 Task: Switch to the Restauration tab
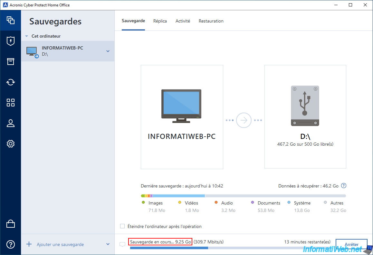tap(211, 21)
